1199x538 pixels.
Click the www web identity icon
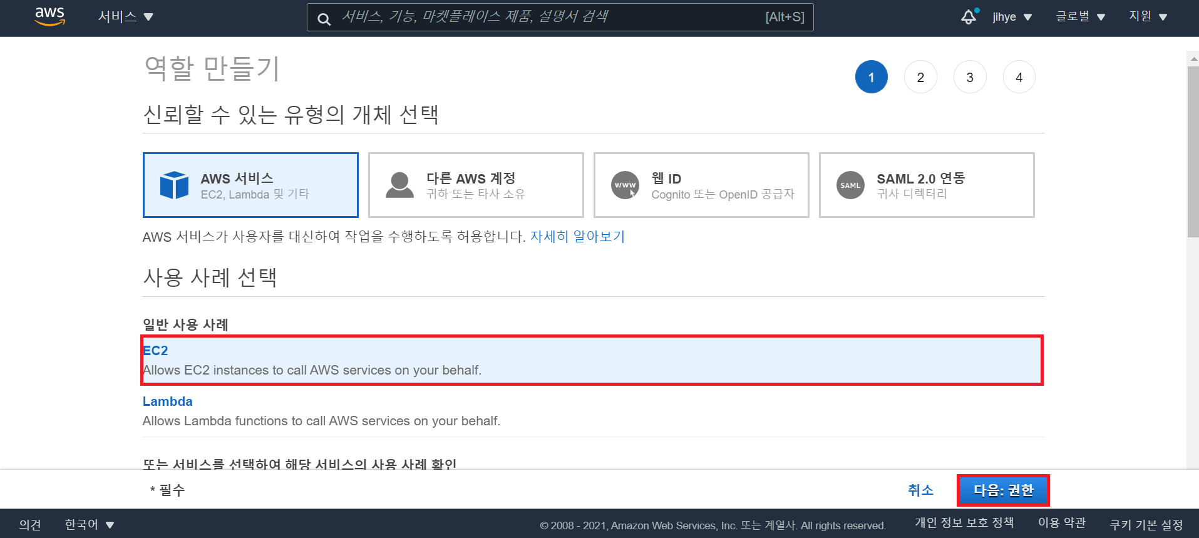coord(625,185)
